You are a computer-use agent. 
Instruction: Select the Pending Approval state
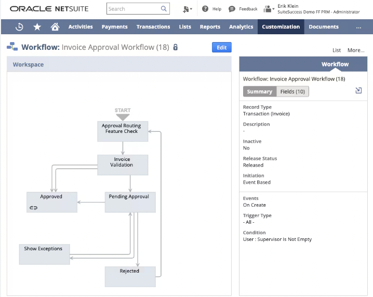pyautogui.click(x=130, y=202)
